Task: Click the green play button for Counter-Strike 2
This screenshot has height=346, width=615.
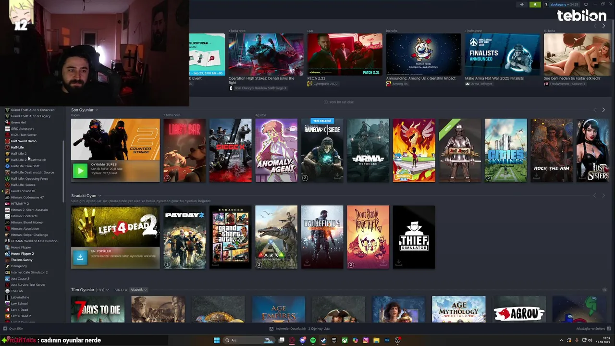Action: (x=80, y=171)
